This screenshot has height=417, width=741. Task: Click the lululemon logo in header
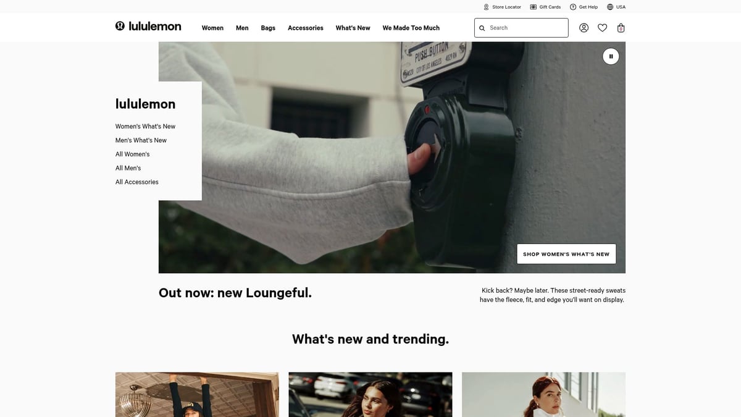148,26
